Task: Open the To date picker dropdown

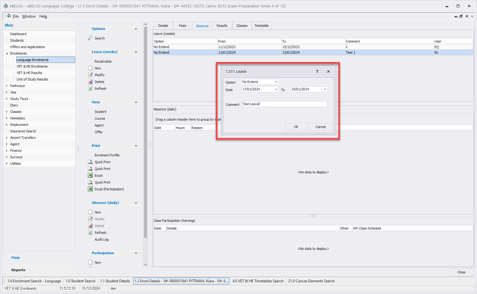Action: 325,89
